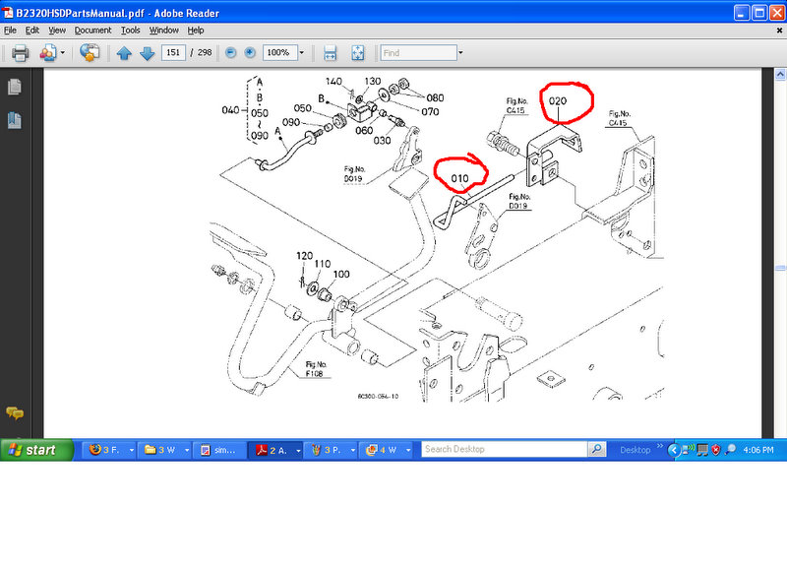Image resolution: width=787 pixels, height=566 pixels.
Task: Click the monitor display tray icon
Action: point(702,450)
